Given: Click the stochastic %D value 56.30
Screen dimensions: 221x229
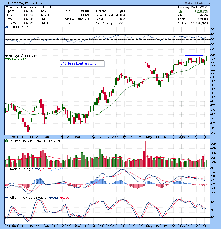Looking at the screenshot, I should [64, 198].
